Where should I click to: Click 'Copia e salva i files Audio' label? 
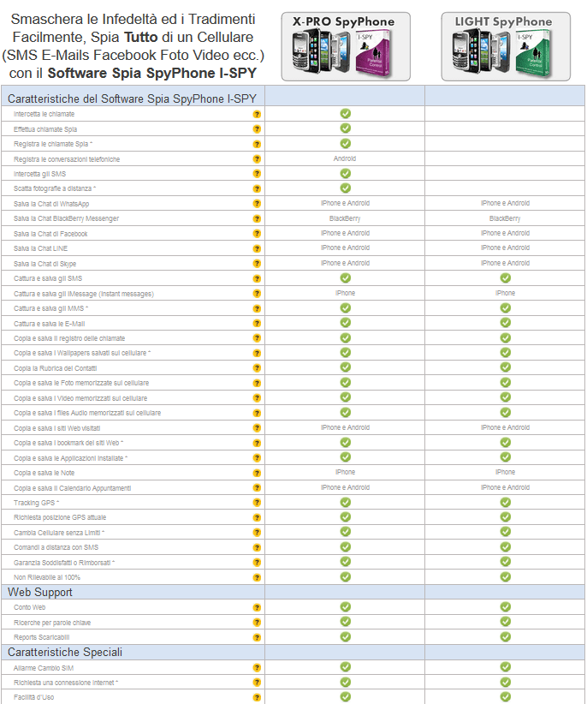[x=87, y=413]
